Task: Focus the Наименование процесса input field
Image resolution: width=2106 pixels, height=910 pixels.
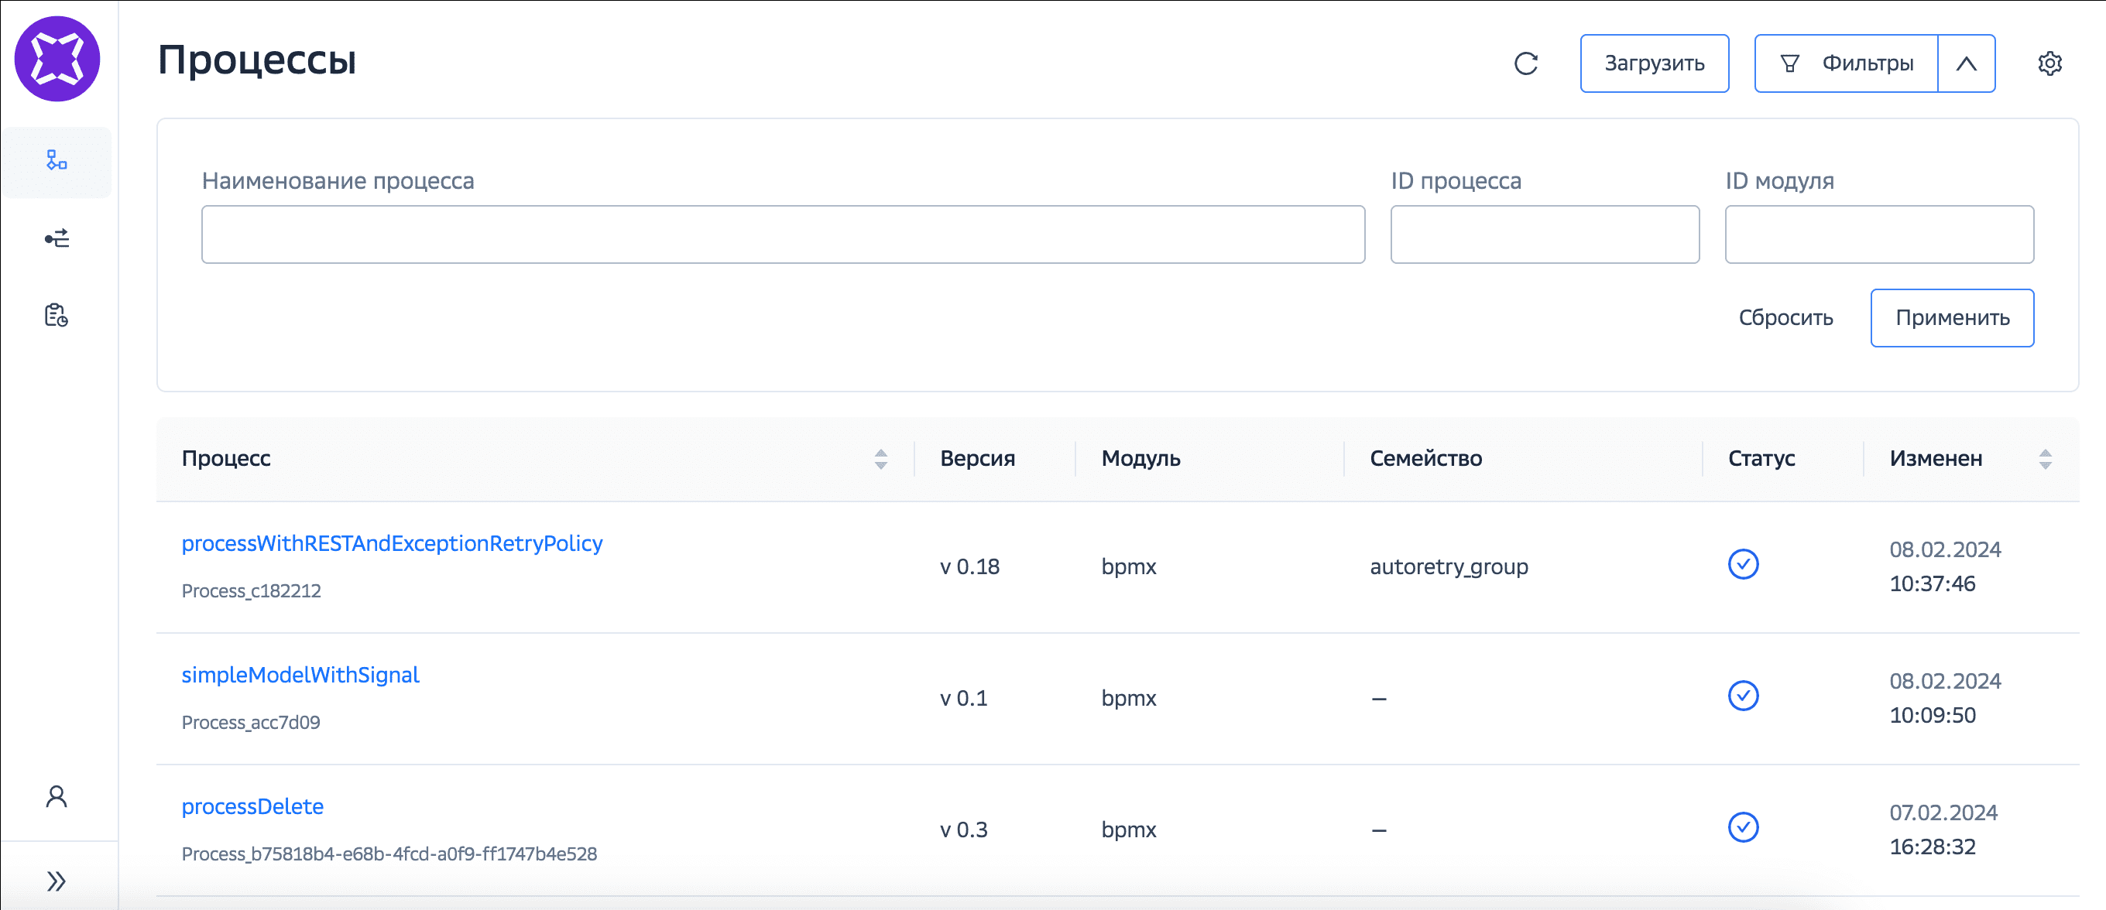Action: (782, 234)
